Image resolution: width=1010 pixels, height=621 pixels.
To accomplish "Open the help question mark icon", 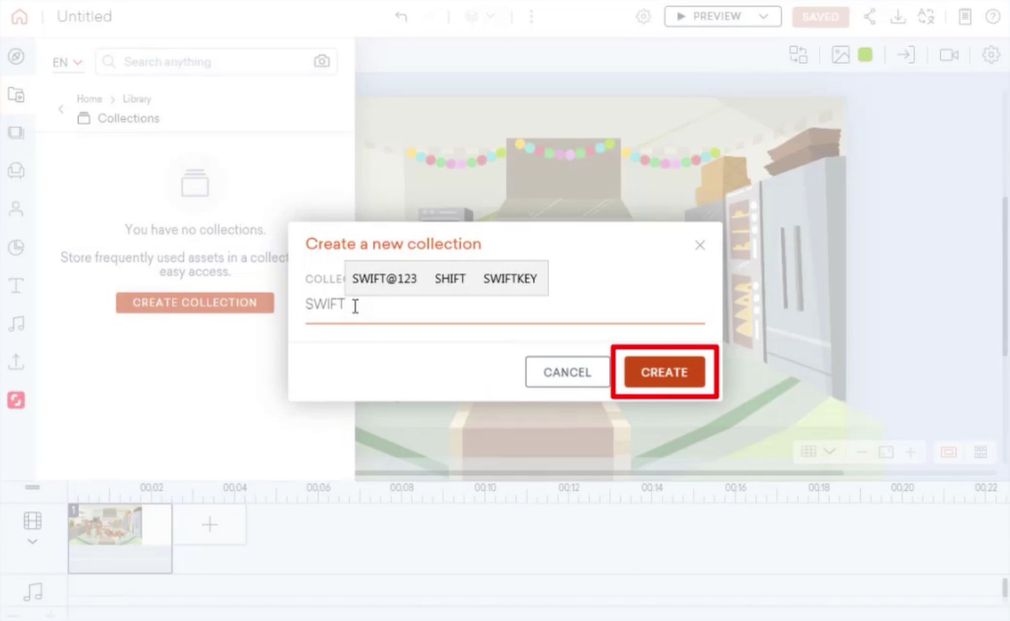I will (993, 17).
